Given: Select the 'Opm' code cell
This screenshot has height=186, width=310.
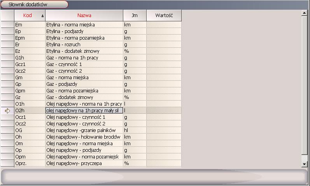Looking at the screenshot, I should pos(30,157).
